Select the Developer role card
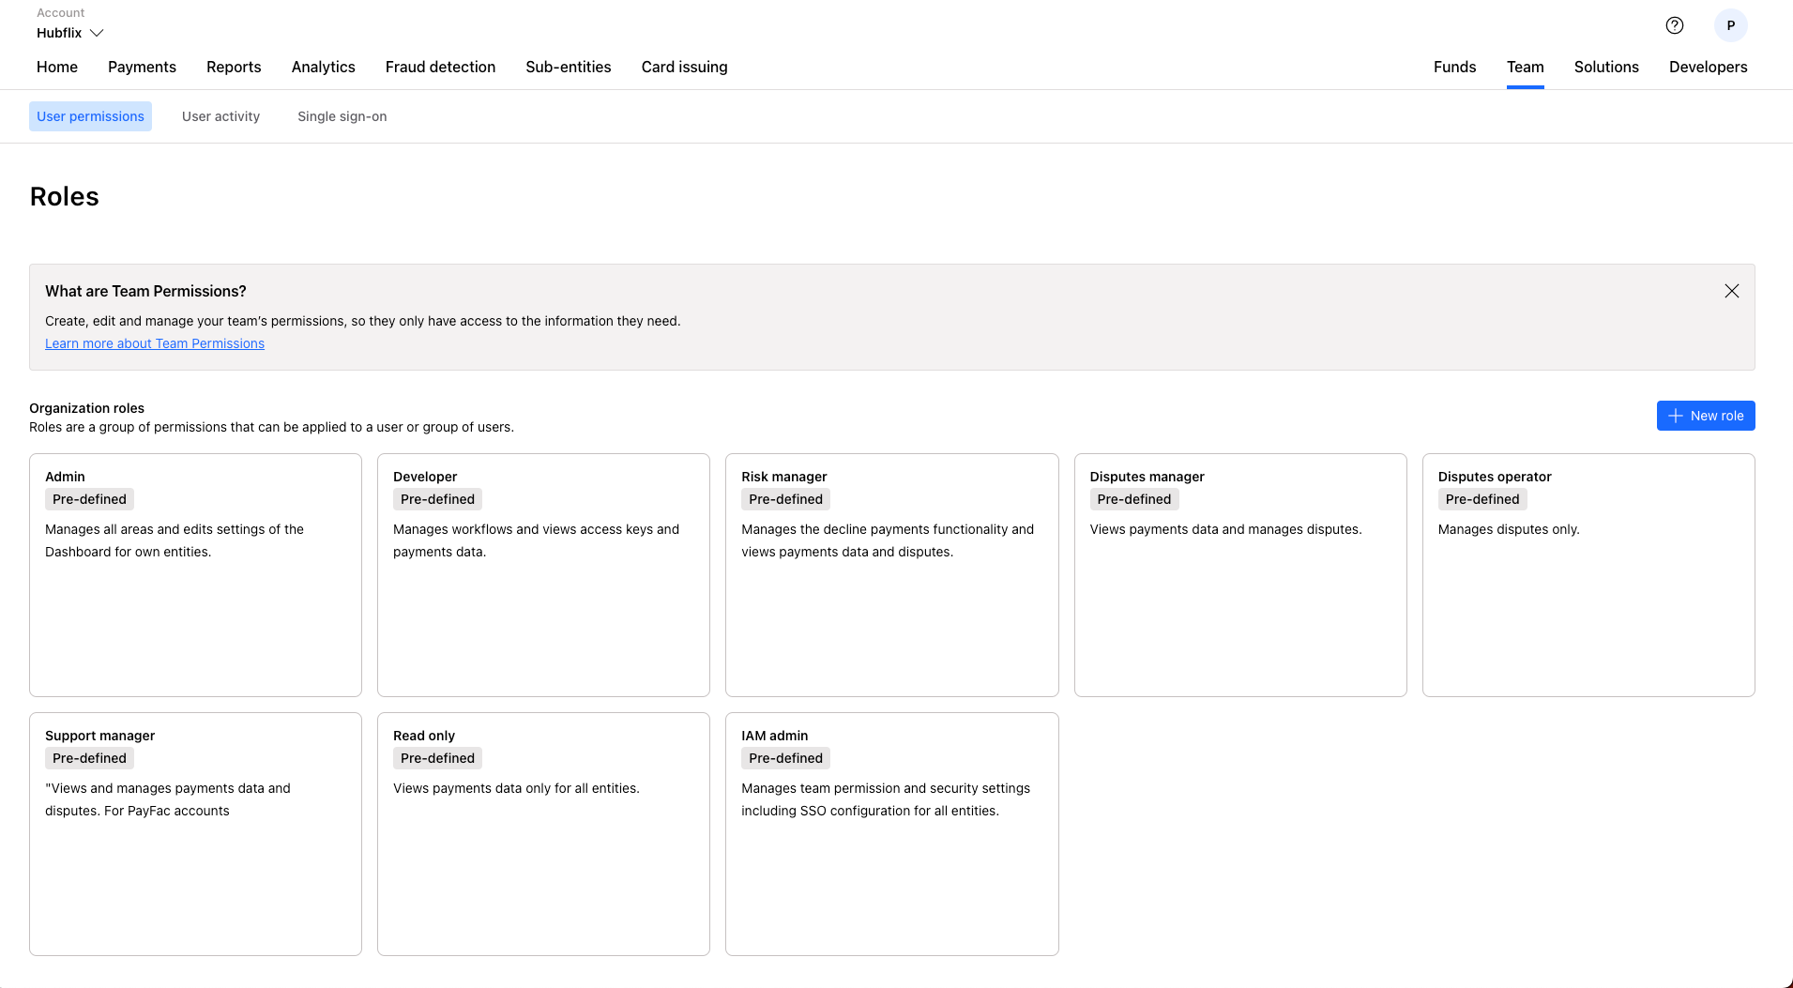Viewport: 1793px width, 988px height. 543,574
